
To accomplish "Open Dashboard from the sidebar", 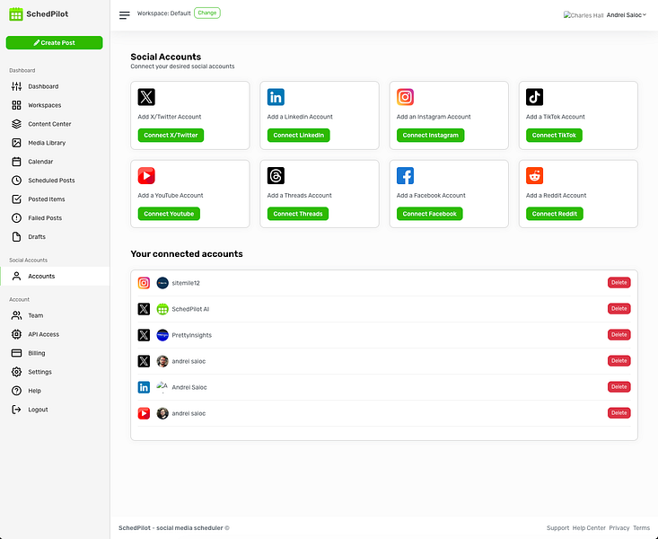I will click(55, 86).
